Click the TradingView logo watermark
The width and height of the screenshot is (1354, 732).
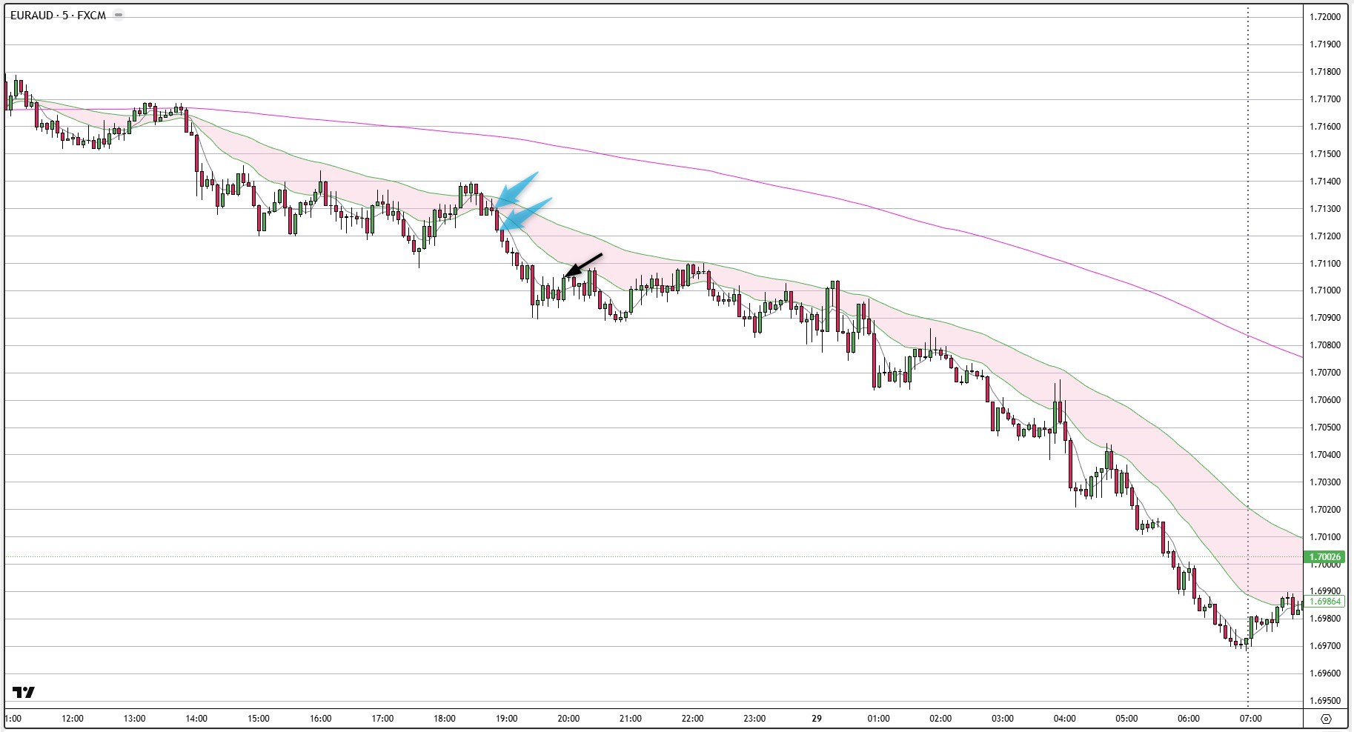pyautogui.click(x=24, y=692)
